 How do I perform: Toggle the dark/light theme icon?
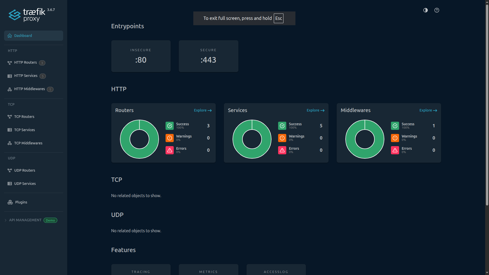pyautogui.click(x=425, y=10)
